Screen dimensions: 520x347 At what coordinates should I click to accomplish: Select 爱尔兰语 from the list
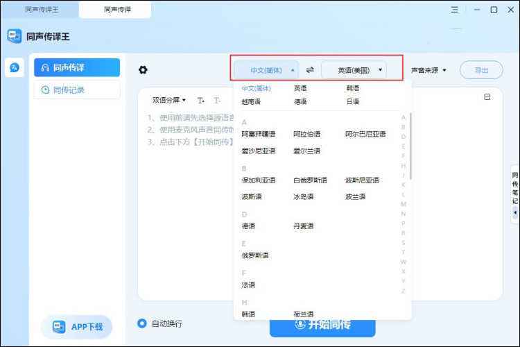tap(306, 151)
